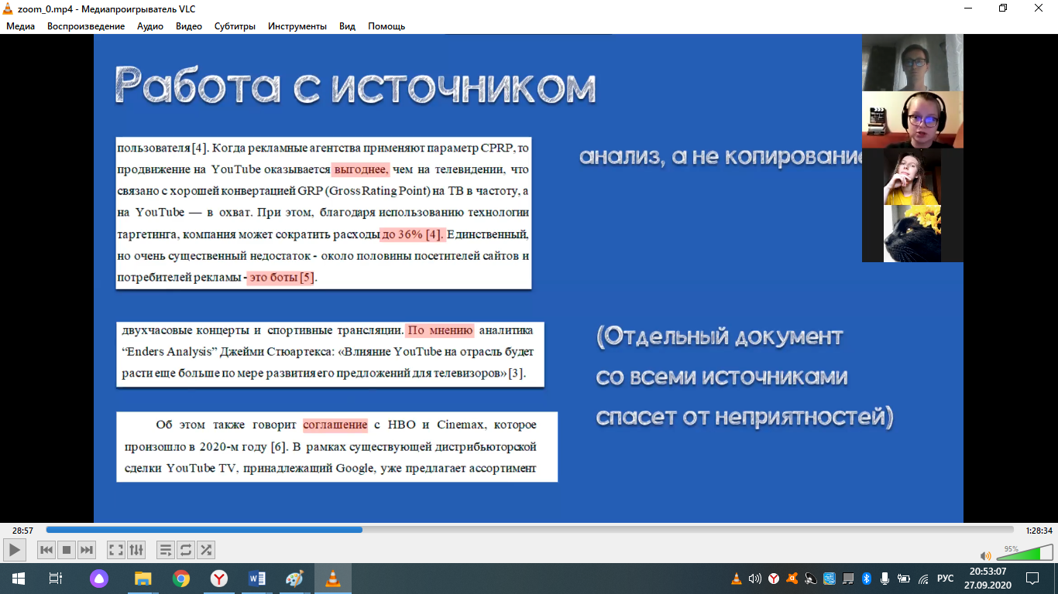Toggle loop repeat mode
This screenshot has height=594, width=1058.
click(x=186, y=550)
